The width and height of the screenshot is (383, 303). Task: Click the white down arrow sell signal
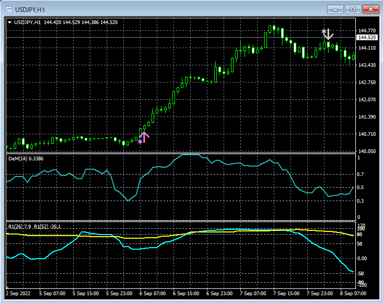(x=328, y=35)
